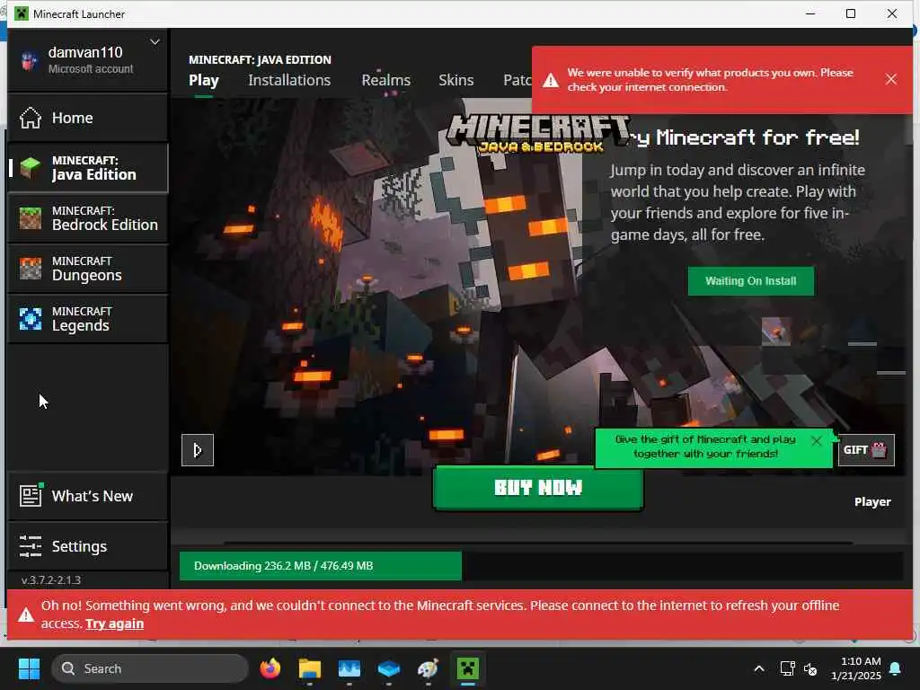Dismiss the product verification error banner
This screenshot has height=690, width=920.
[890, 79]
